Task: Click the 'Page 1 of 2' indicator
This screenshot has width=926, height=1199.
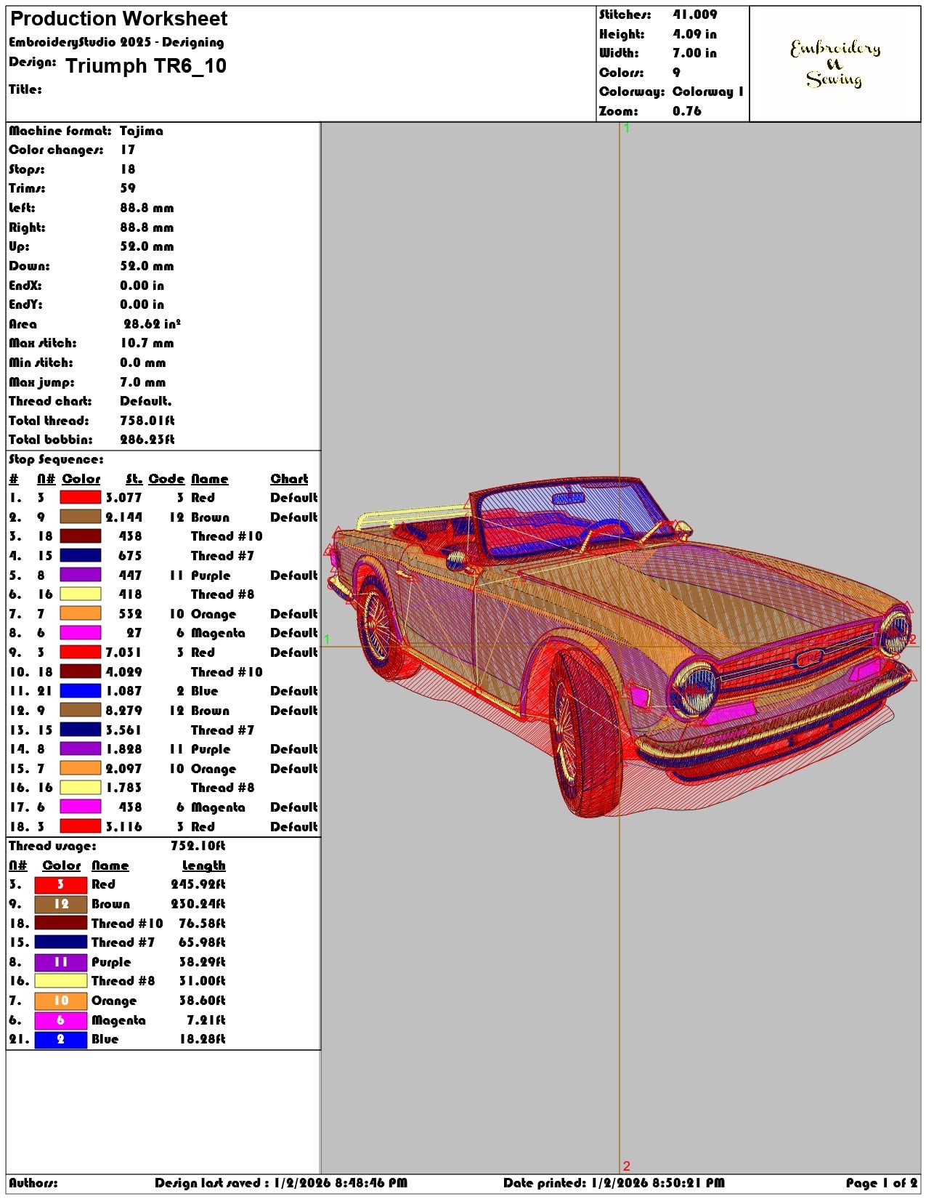Action: (x=881, y=1183)
